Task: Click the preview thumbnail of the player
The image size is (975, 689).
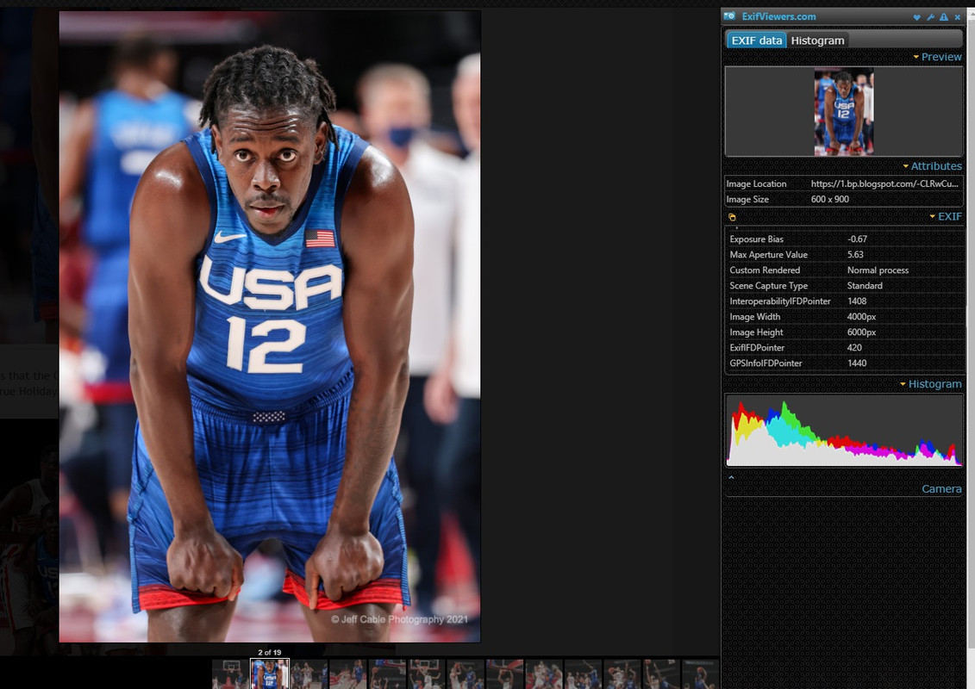Action: click(844, 112)
